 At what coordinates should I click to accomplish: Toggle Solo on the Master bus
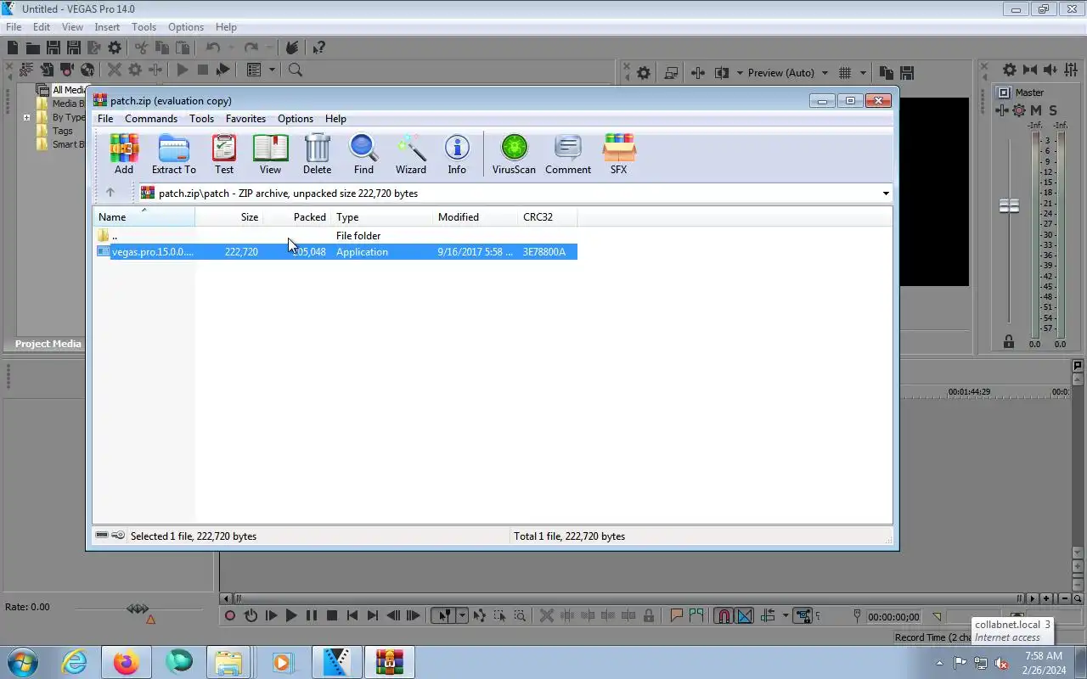pos(1053,110)
